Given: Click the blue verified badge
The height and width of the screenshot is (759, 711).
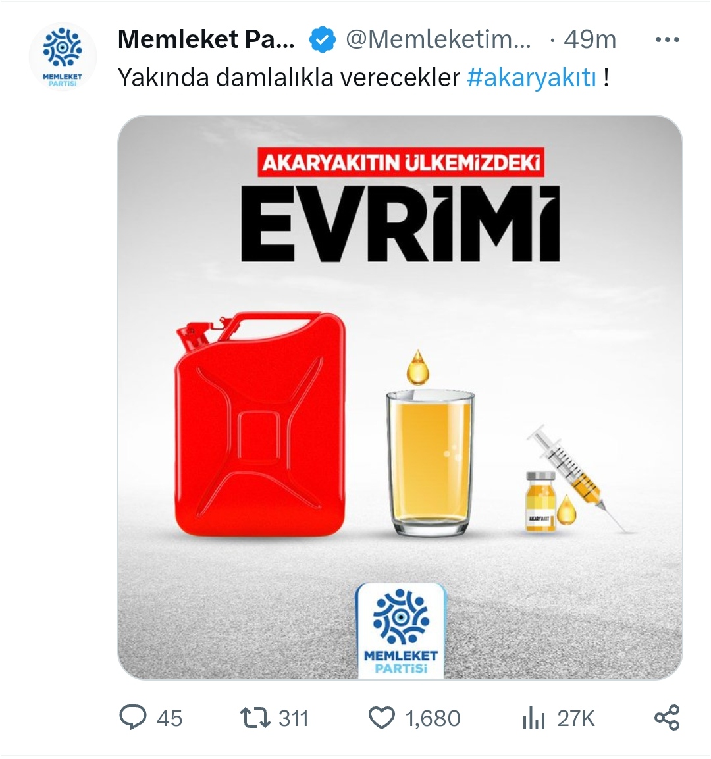Looking at the screenshot, I should pyautogui.click(x=323, y=39).
